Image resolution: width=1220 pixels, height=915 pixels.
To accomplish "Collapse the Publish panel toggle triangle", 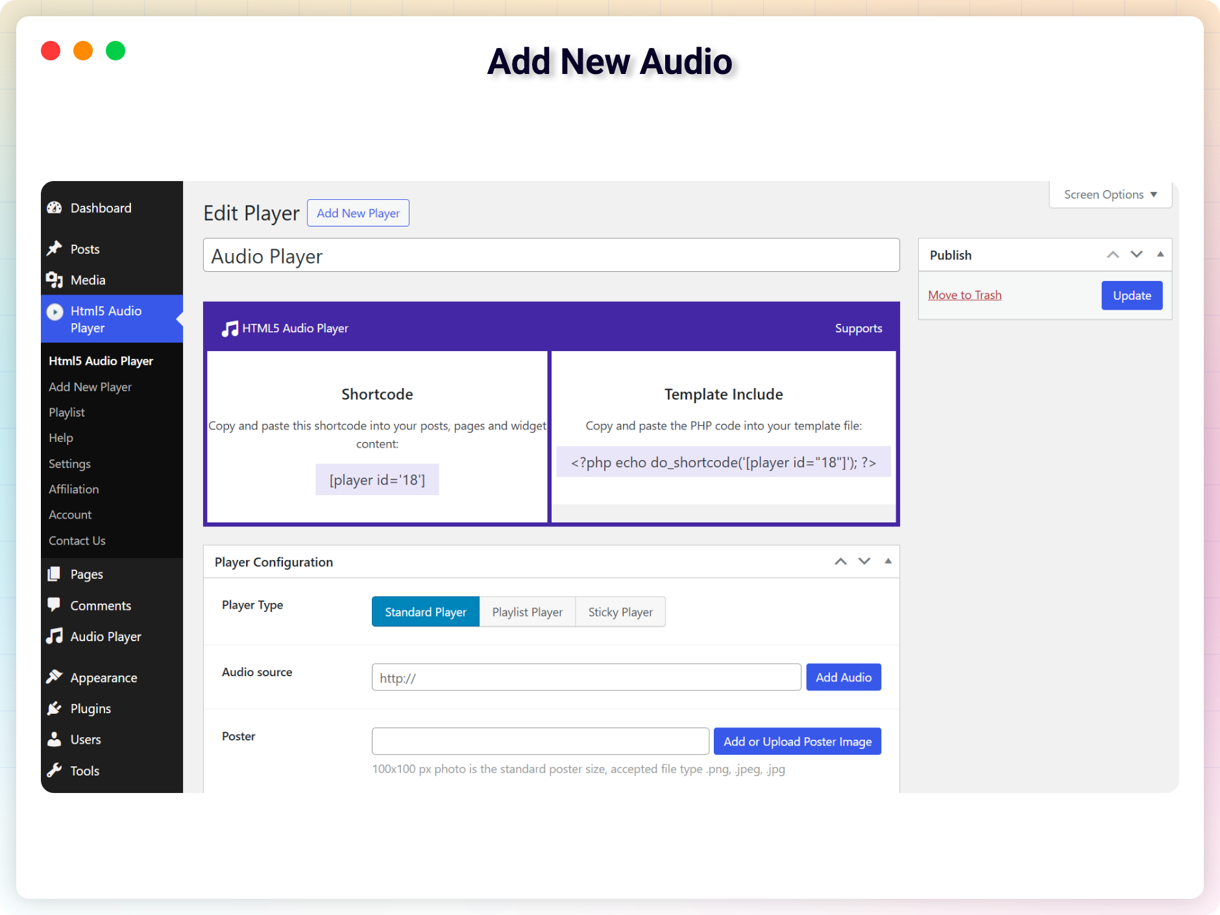I will [x=1160, y=254].
